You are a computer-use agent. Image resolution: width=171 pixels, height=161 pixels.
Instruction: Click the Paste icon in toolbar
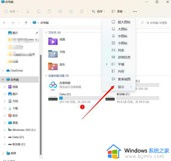[49, 11]
